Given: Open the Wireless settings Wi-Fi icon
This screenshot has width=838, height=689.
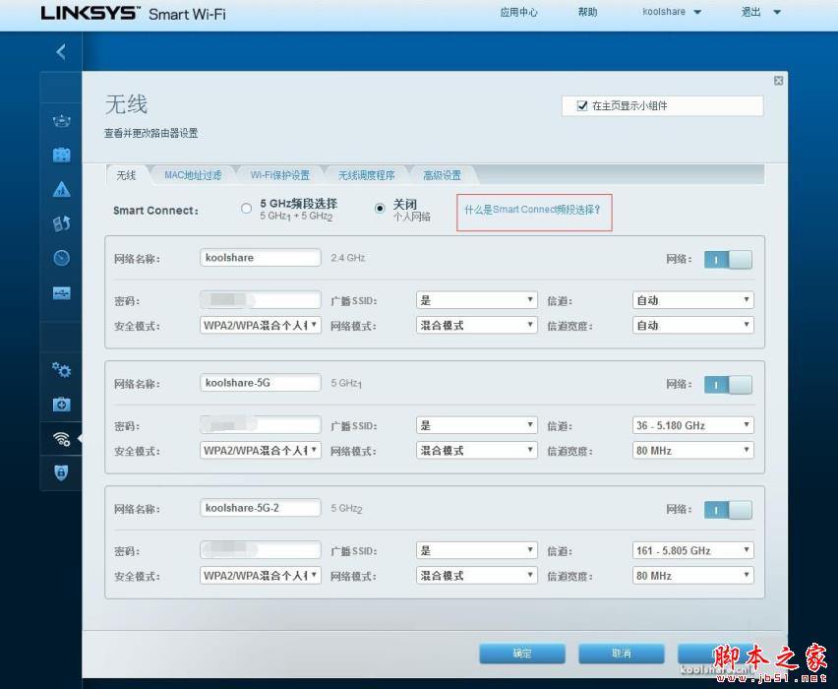Looking at the screenshot, I should 61,439.
